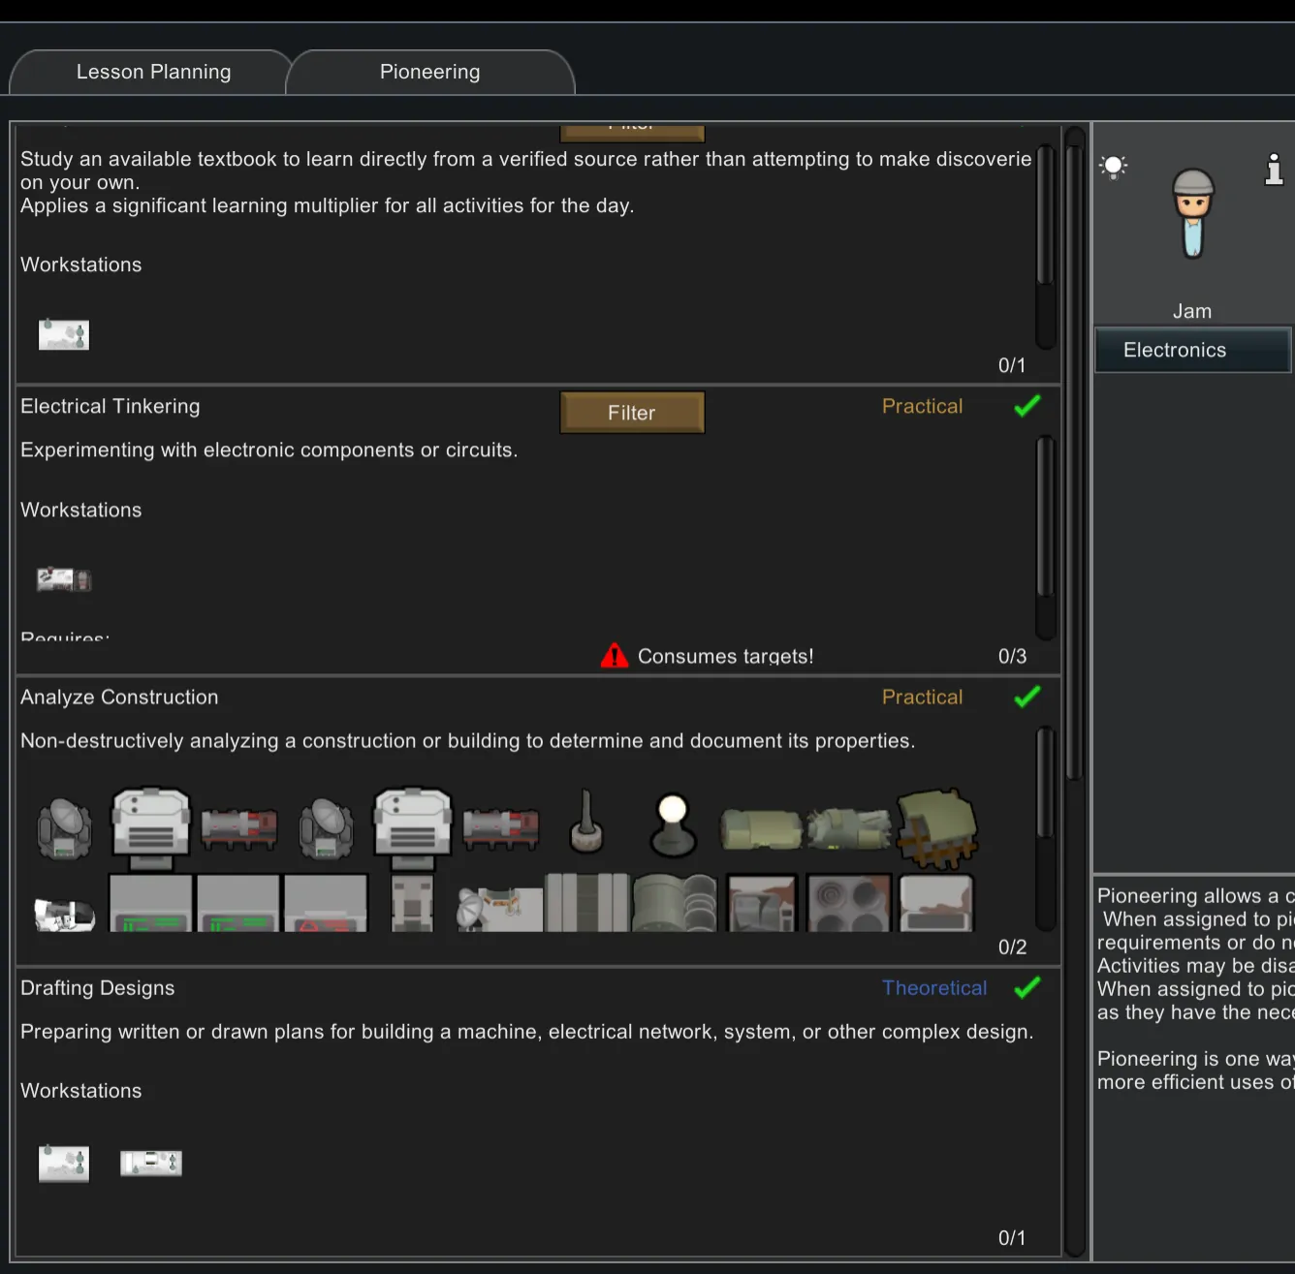Viewport: 1295px width, 1274px height.
Task: Toggle the Drafting Designs green checkmark
Action: pos(1027,988)
